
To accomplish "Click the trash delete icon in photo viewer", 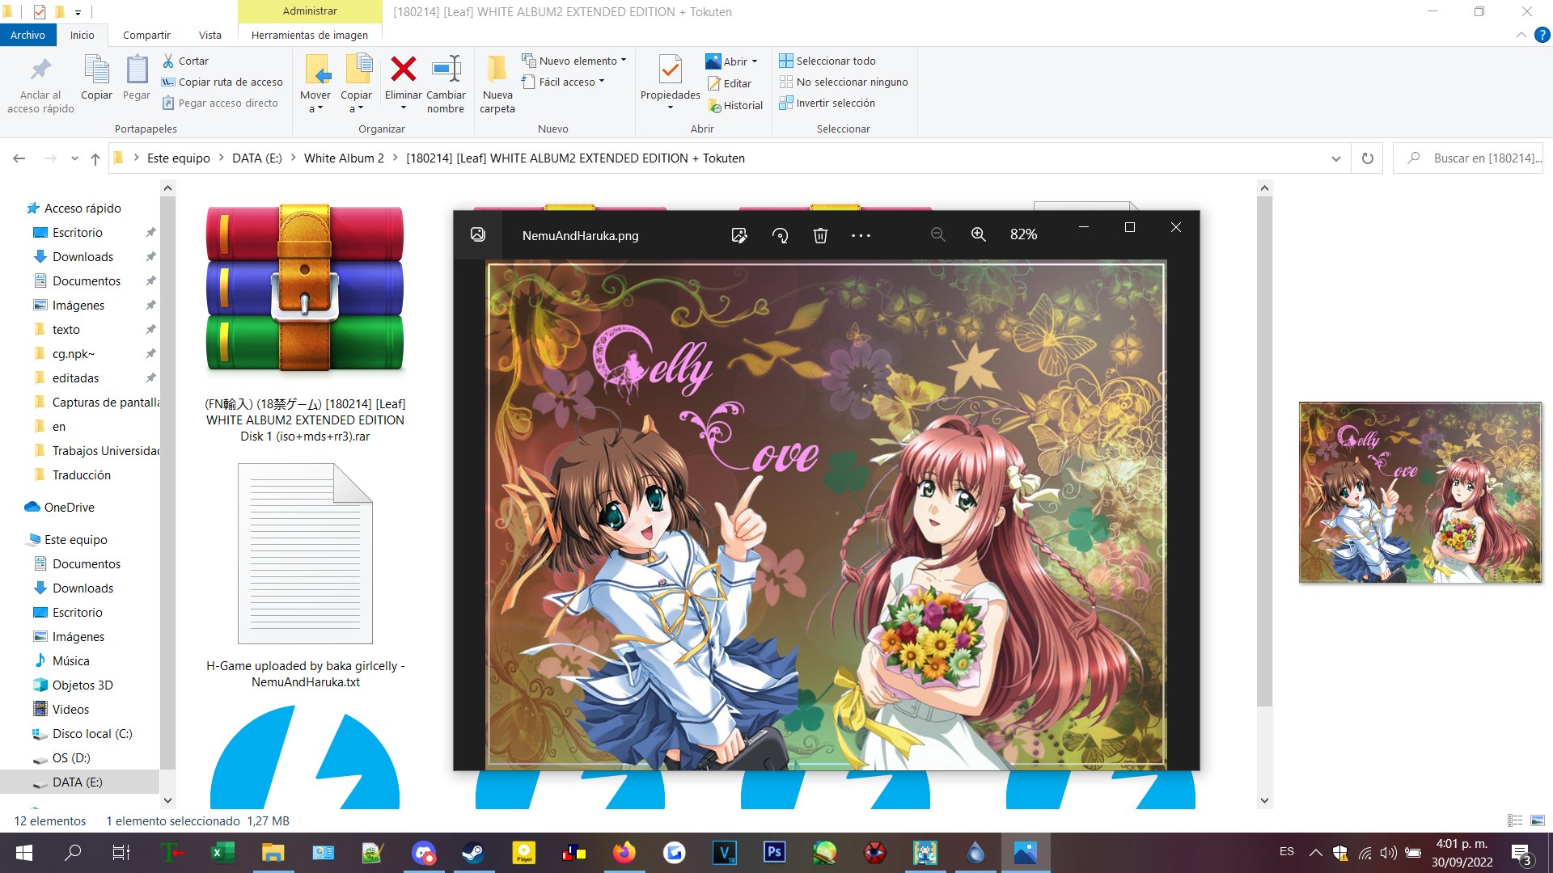I will [x=820, y=235].
